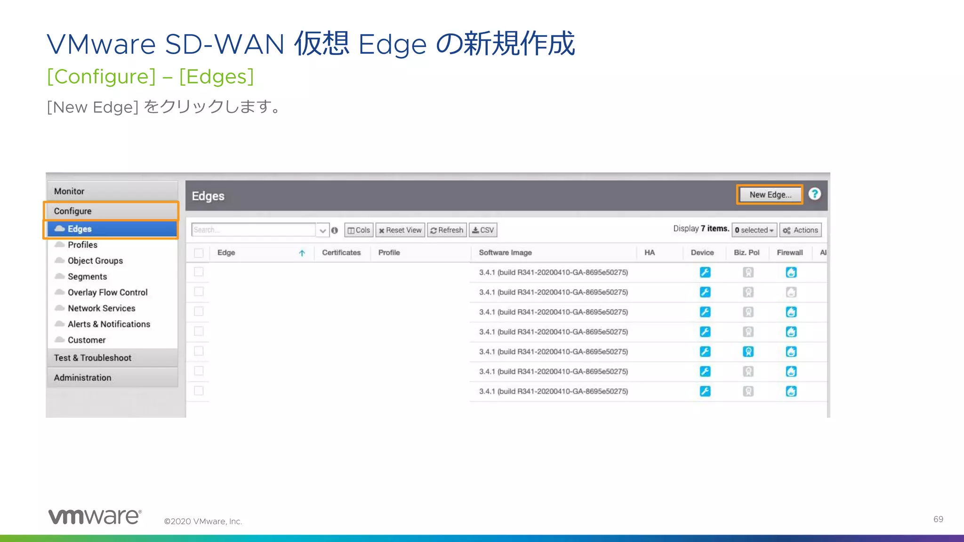Click the New Edge... button
The width and height of the screenshot is (964, 542).
click(770, 194)
